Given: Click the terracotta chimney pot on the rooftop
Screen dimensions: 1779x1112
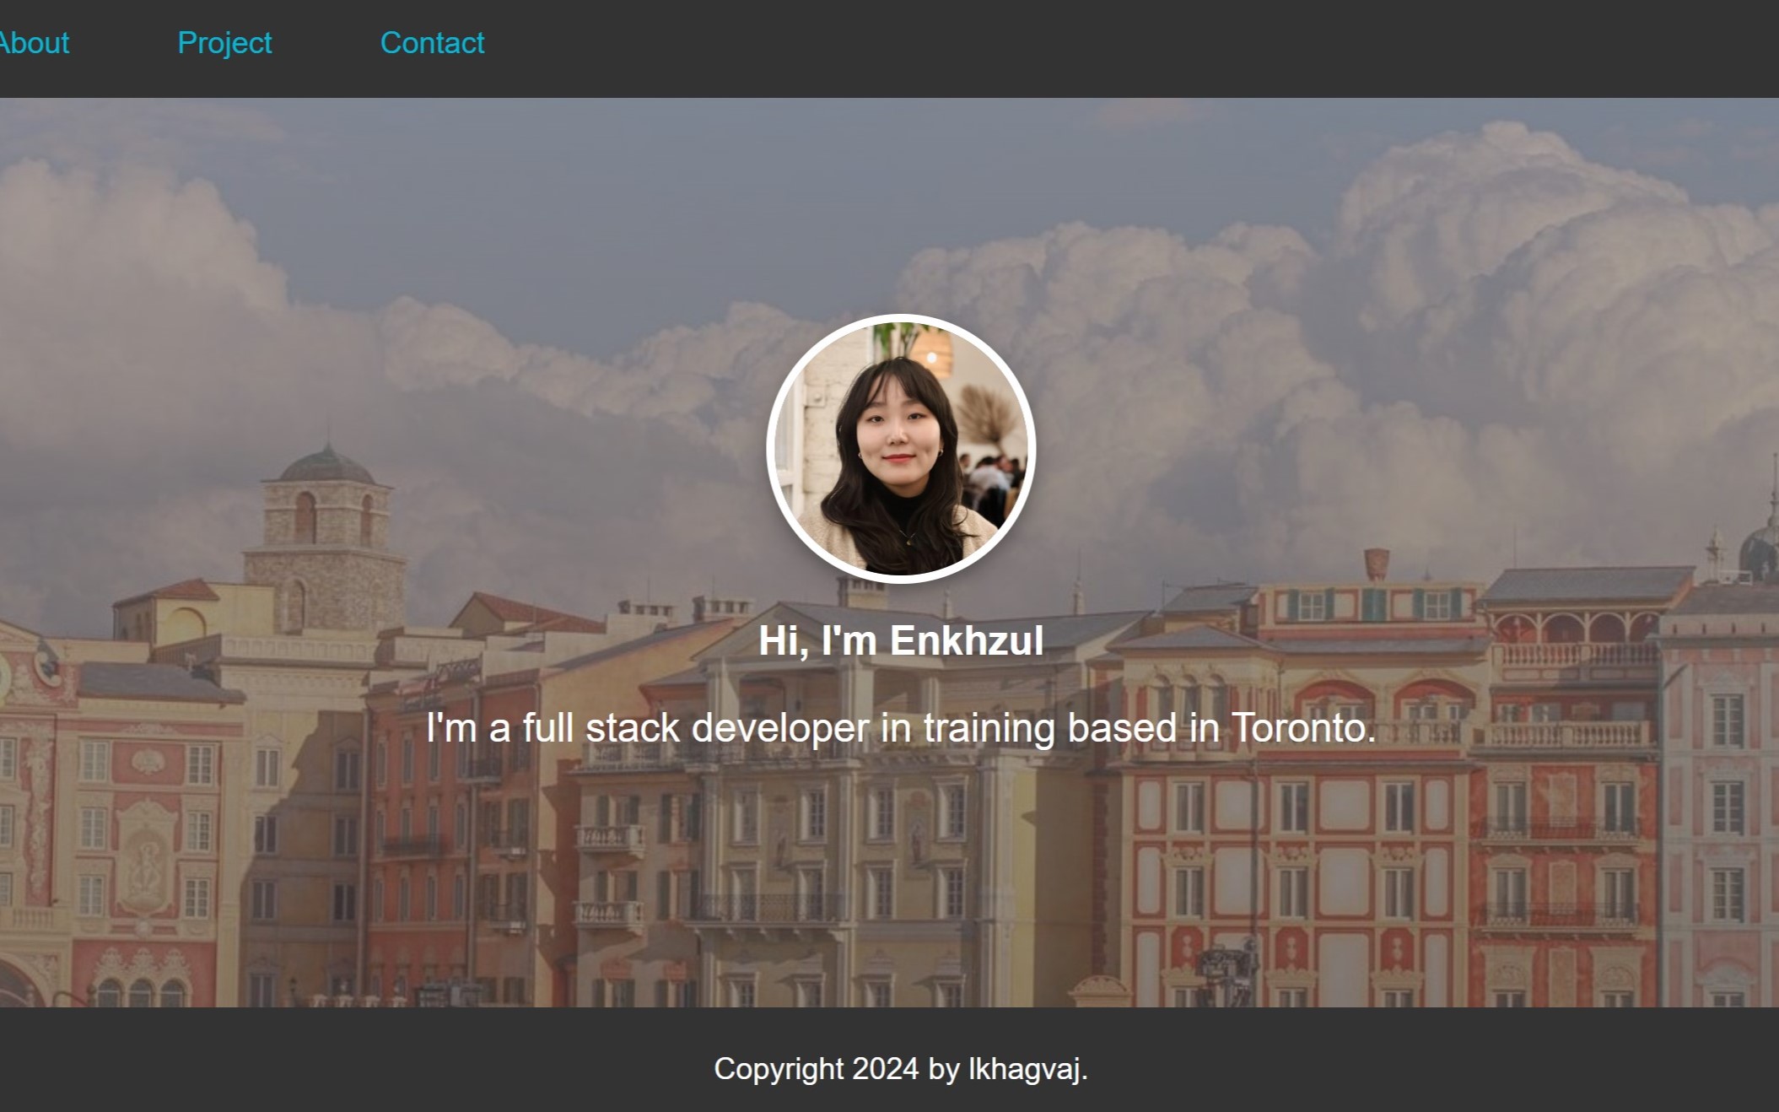Looking at the screenshot, I should point(1376,563).
